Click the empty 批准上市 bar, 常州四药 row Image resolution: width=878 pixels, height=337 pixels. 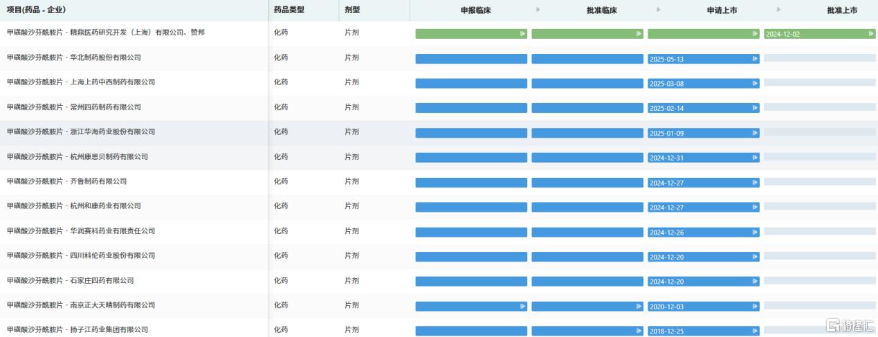click(x=819, y=108)
